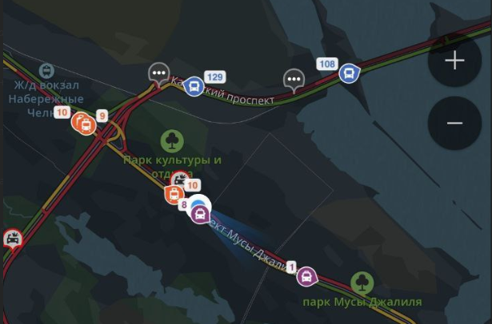Zoom in with the plus button

coord(454,60)
